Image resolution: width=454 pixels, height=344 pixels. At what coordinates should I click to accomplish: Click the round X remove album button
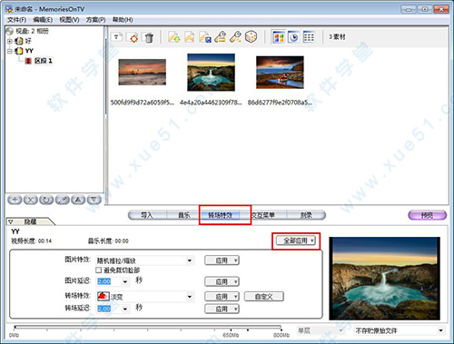point(31,200)
